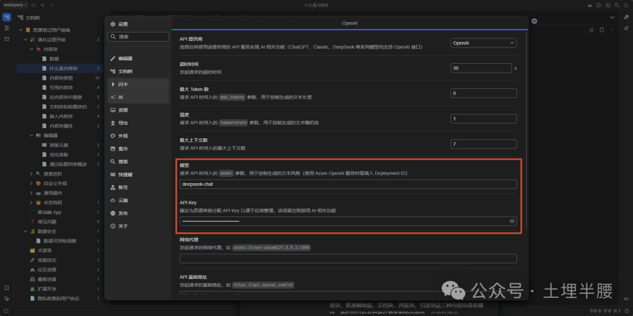Viewport: 633px width, 316px height.
Task: Toggle API Key visibility eye icon
Action: [512, 221]
